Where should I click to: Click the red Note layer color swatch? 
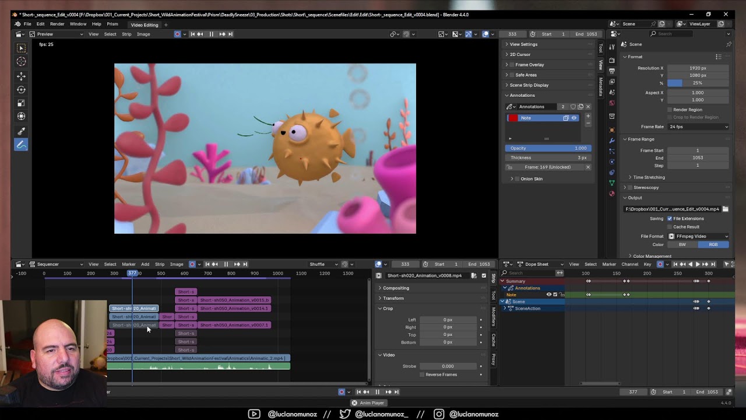(513, 118)
